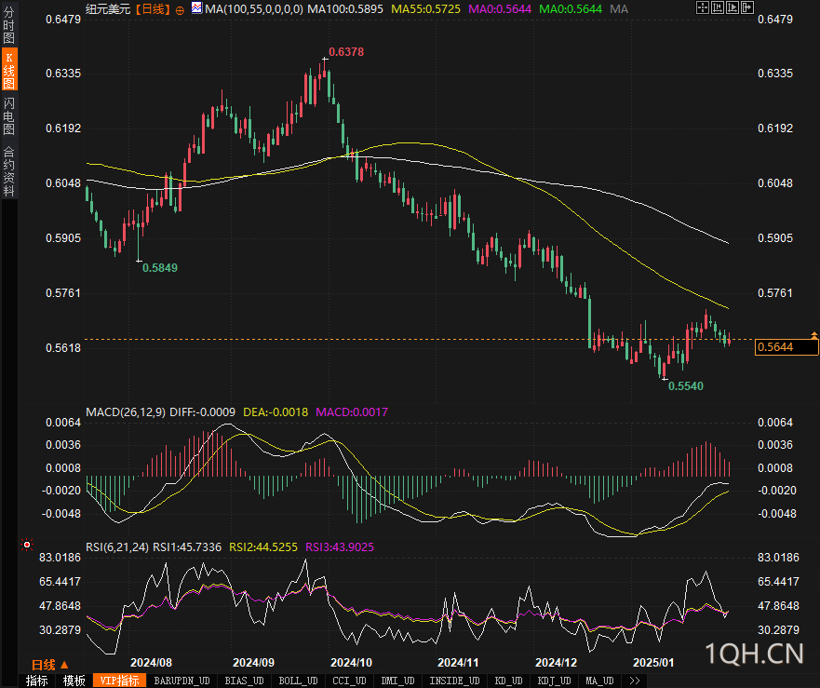Screen dimensions: 820x688
Task: Select the K线图 sidebar view
Action: point(9,70)
